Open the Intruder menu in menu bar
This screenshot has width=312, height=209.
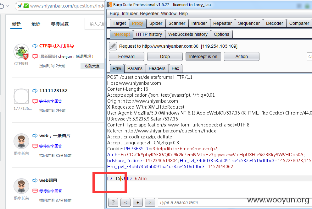pos(130,13)
